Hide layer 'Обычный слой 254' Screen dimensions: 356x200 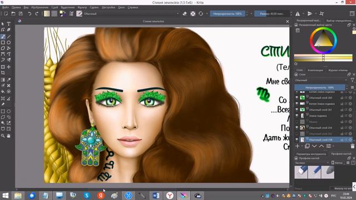[x=296, y=127]
